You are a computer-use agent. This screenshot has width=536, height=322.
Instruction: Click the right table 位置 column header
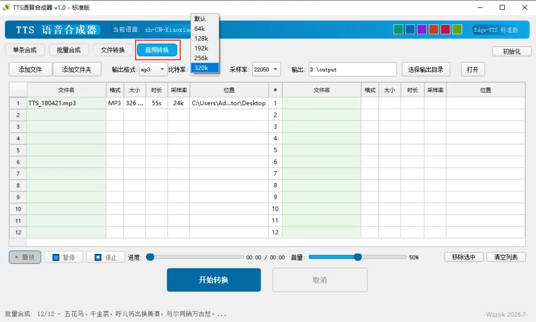[x=485, y=90]
